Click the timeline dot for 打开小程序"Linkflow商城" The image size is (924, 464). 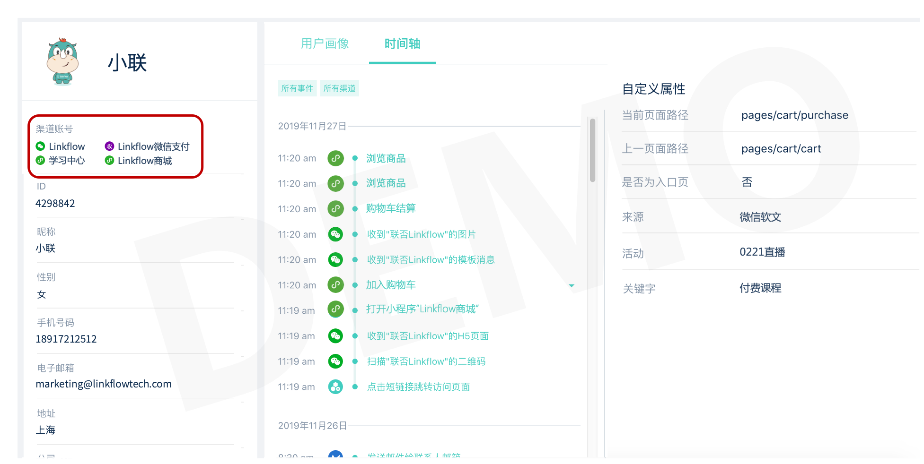(355, 310)
